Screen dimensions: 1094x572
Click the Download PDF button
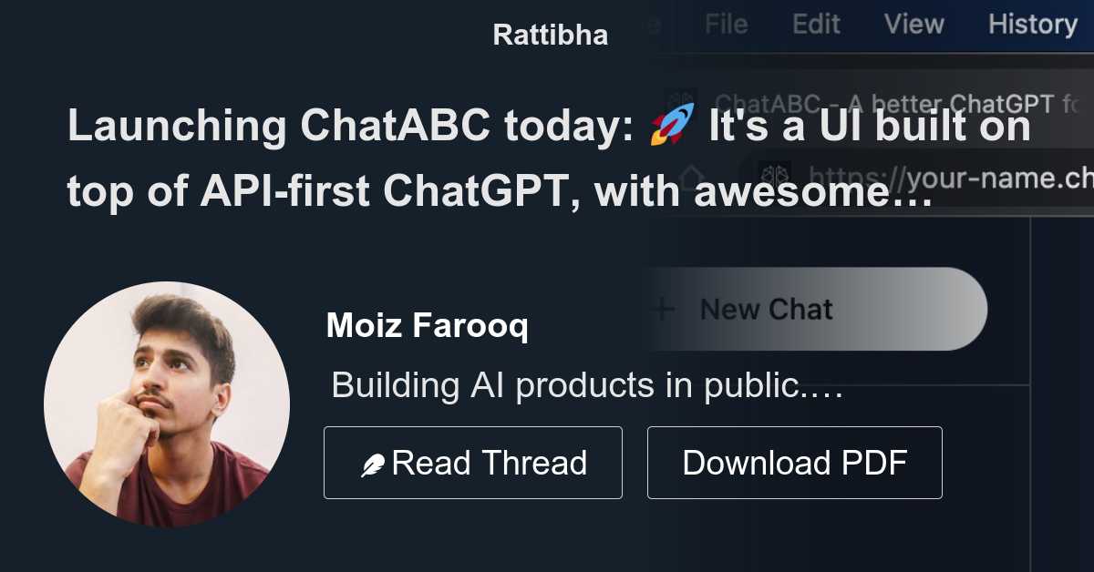tap(794, 463)
